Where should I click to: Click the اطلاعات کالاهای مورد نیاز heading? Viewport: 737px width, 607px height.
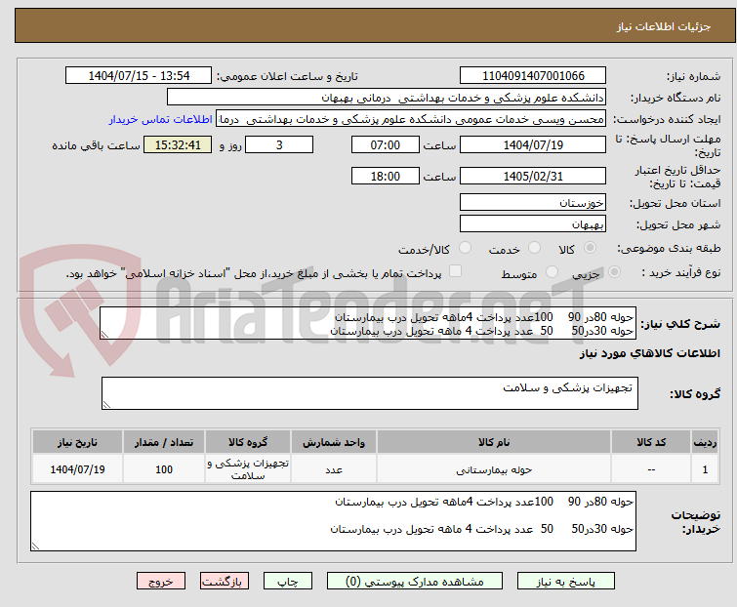click(x=649, y=353)
